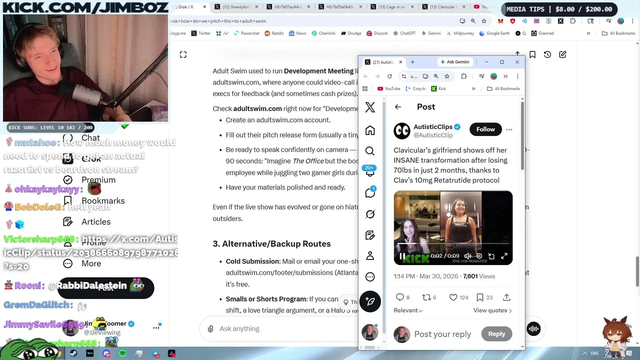Open articles icon in X sidebar
The height and width of the screenshot is (360, 640).
point(370,235)
